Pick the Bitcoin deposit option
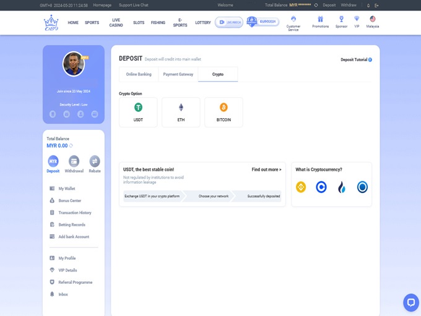This screenshot has height=316, width=421. pos(224,112)
